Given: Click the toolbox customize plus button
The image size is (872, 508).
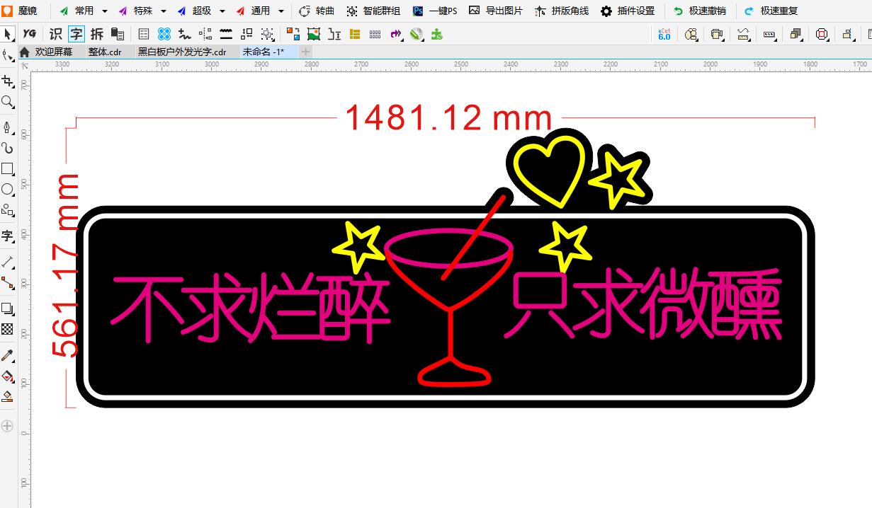Looking at the screenshot, I should pos(7,426).
